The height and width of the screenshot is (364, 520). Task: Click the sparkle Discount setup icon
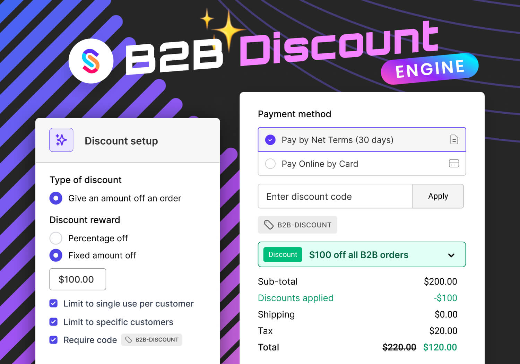coord(61,140)
